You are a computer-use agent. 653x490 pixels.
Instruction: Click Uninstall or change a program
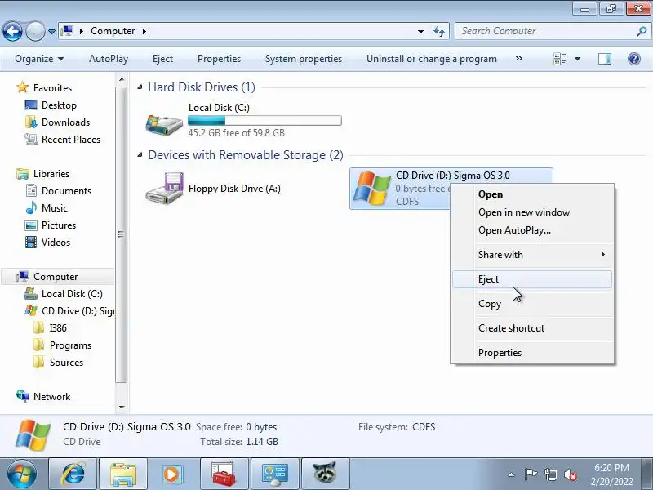tap(432, 59)
